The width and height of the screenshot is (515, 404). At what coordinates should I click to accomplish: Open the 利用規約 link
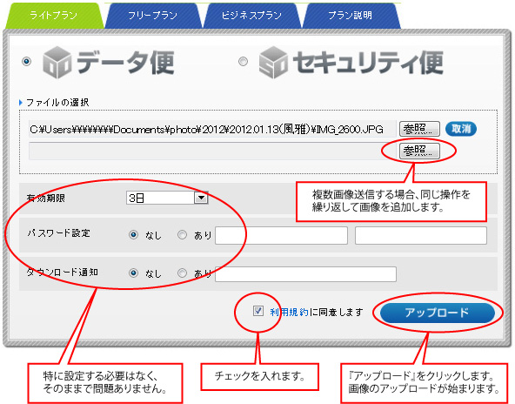(x=289, y=312)
